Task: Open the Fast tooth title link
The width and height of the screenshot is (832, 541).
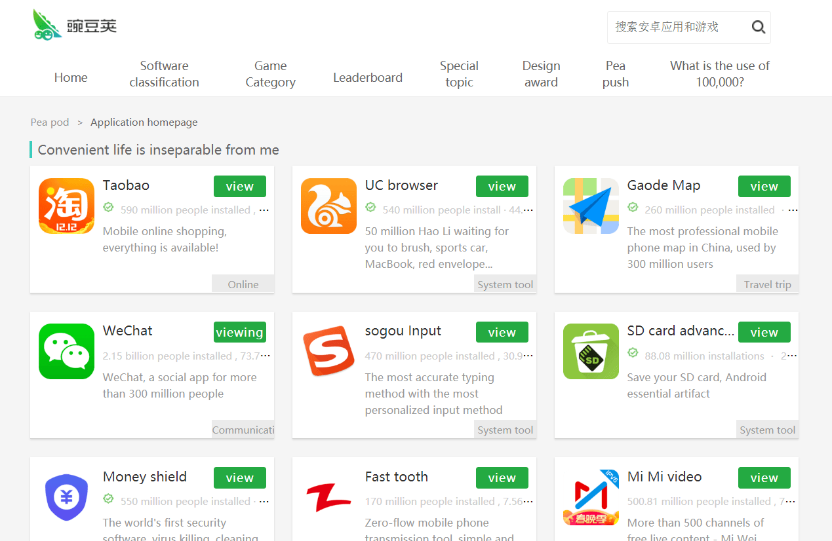Action: [x=396, y=477]
